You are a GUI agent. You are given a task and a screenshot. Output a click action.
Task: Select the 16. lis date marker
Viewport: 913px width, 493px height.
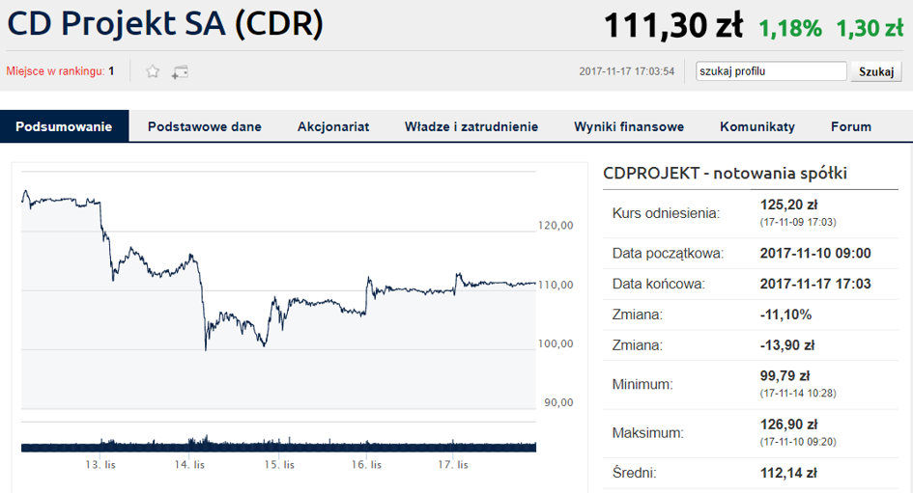[366, 464]
